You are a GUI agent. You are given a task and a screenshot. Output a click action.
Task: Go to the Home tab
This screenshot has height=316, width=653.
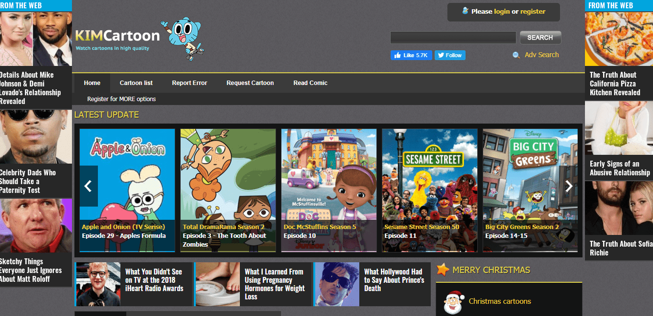tap(92, 83)
